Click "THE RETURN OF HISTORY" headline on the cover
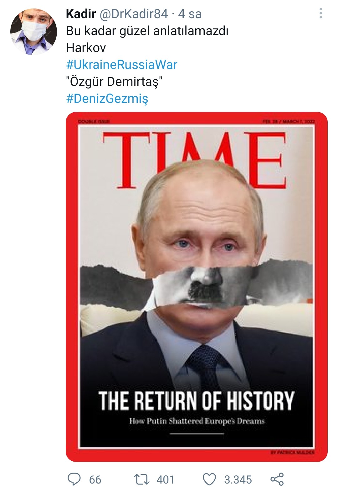Viewport: 338px width, 492px height. 196,400
